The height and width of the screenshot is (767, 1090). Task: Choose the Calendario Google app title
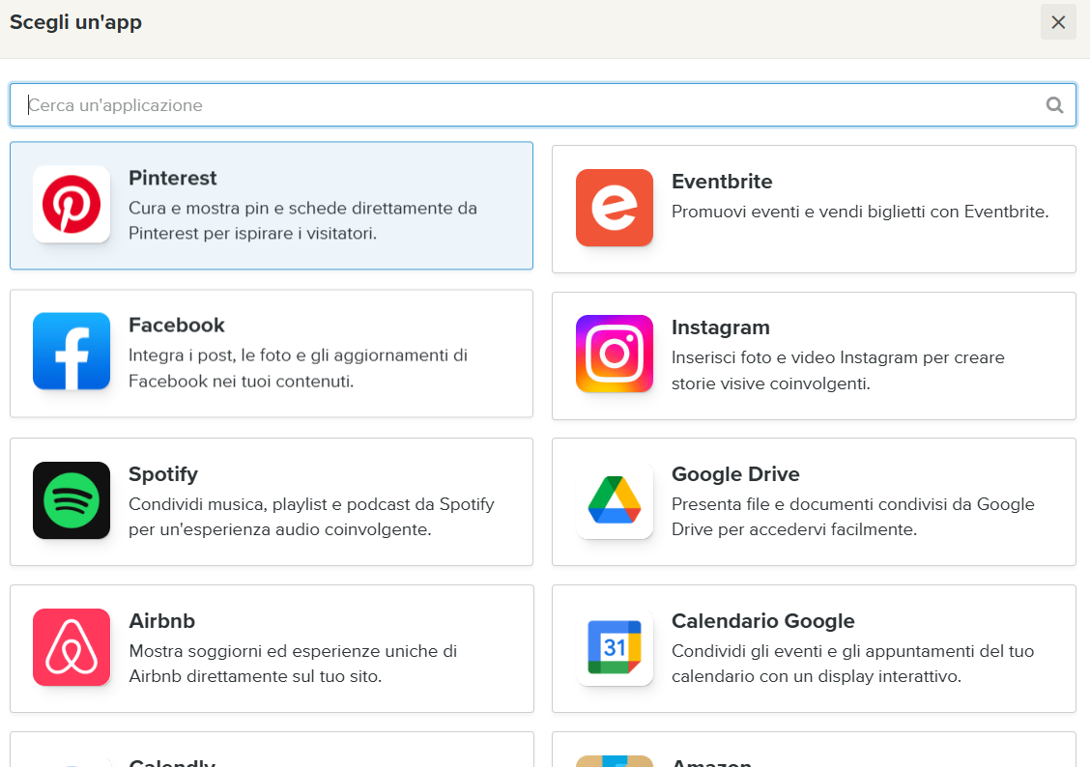click(x=762, y=620)
